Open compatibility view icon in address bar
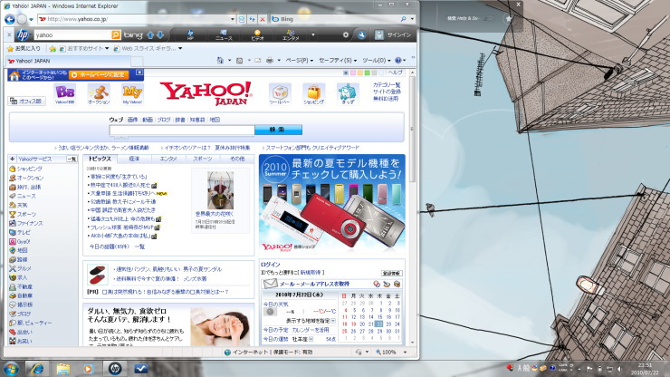 pyautogui.click(x=242, y=19)
